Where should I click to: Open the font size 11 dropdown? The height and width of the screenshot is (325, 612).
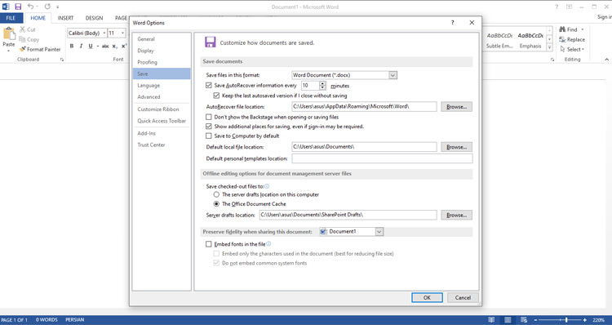(122, 33)
